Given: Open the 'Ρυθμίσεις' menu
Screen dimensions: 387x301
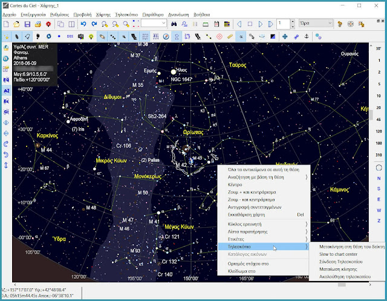Looking at the screenshot, I should 59,15.
